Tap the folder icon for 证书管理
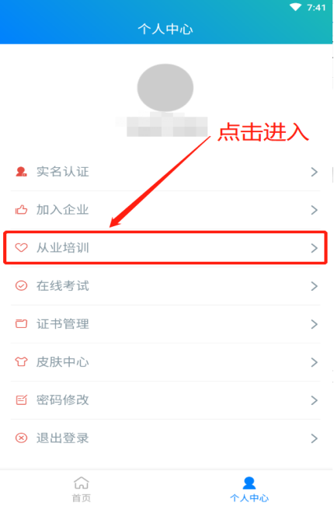Viewport: 334px width, 506px height. 21,323
